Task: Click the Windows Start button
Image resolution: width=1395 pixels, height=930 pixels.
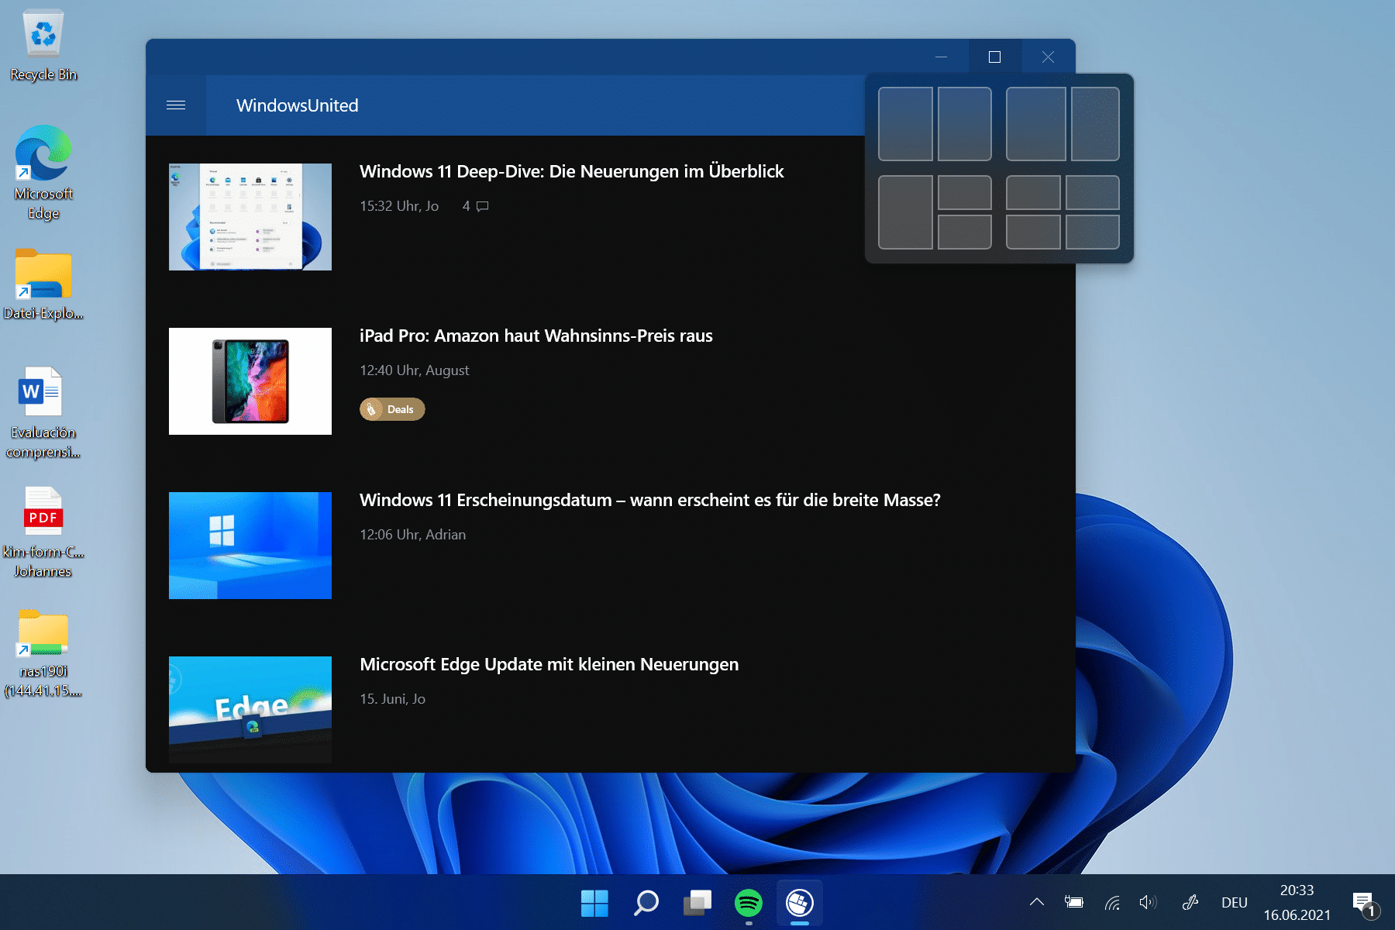Action: [594, 903]
